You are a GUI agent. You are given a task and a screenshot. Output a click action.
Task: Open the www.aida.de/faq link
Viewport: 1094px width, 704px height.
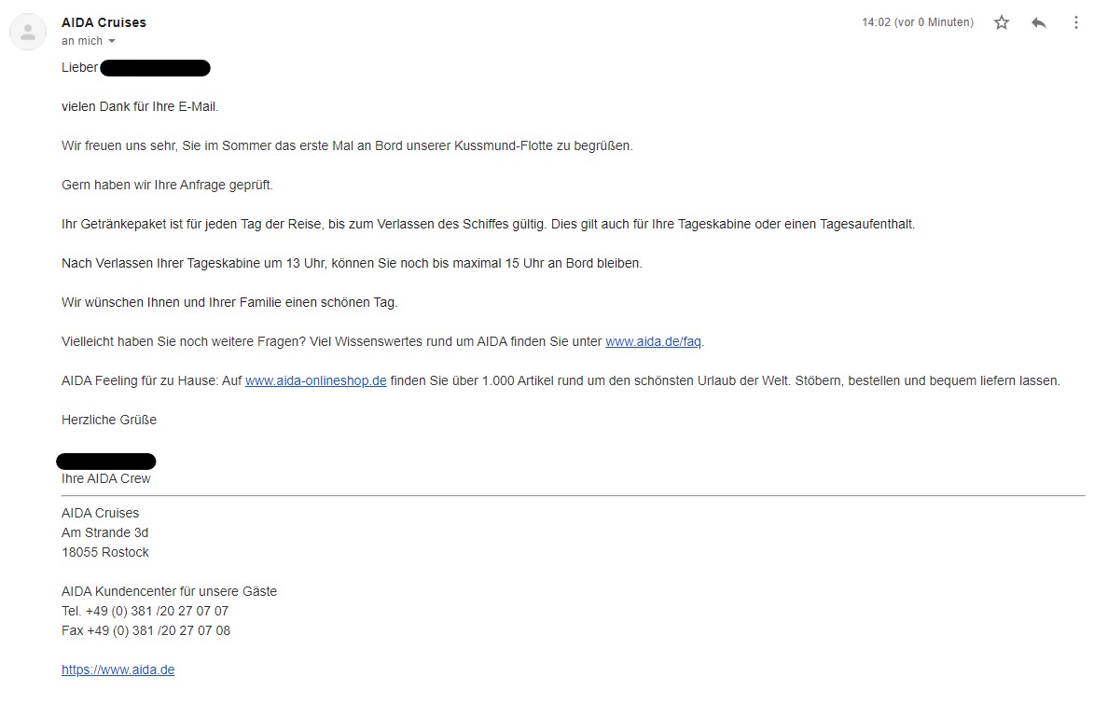(x=653, y=341)
